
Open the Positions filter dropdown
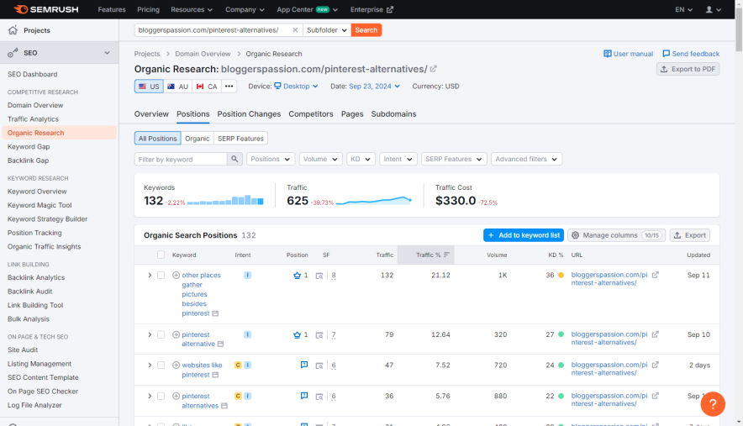271,159
